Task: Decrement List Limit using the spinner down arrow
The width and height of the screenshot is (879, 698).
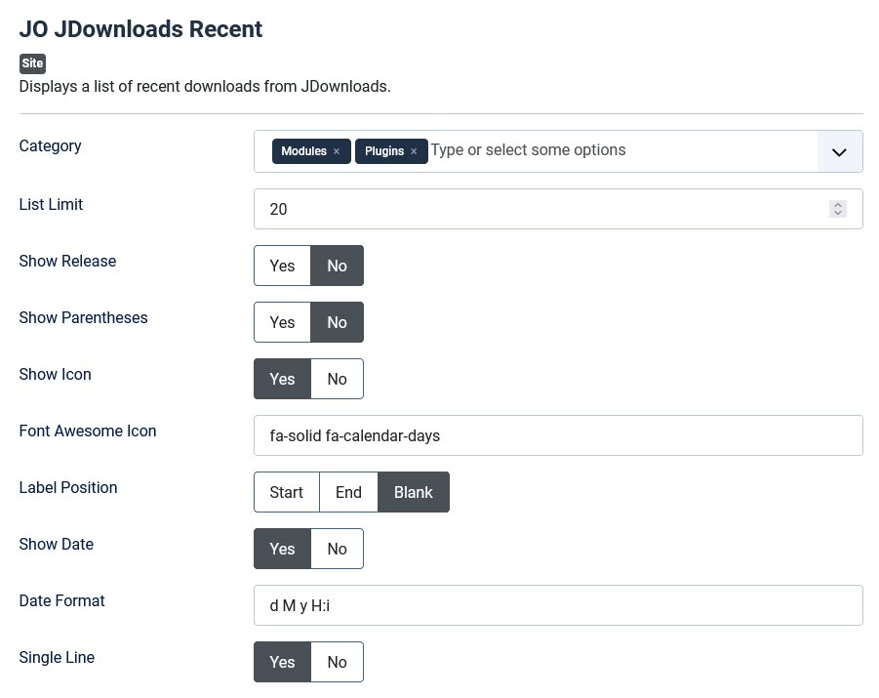Action: pyautogui.click(x=837, y=214)
